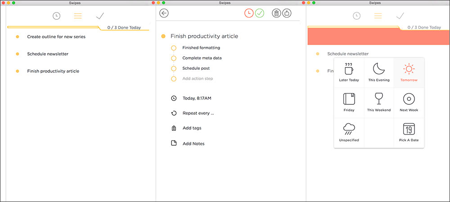Edit Finish productivity article title text
Screen dimensions: 450x202
point(204,36)
